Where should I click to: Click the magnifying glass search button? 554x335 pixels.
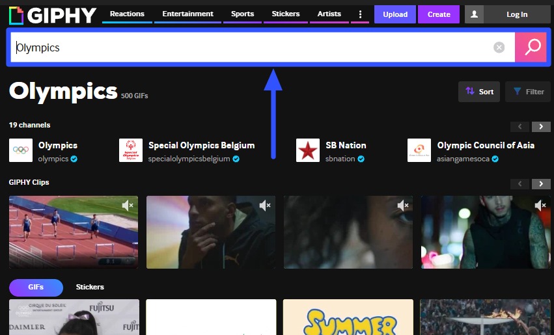[533, 47]
